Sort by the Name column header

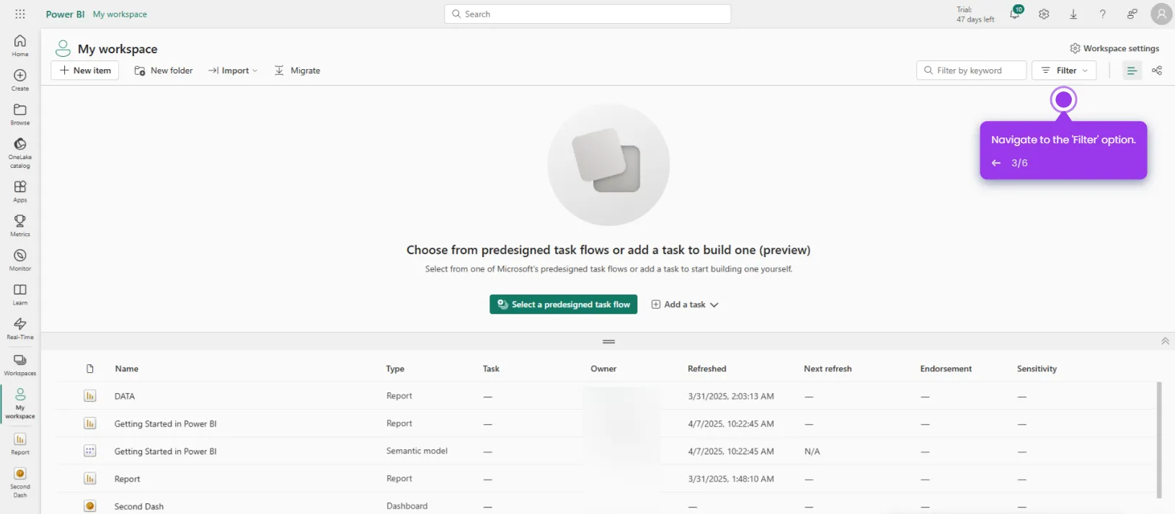[127, 369]
